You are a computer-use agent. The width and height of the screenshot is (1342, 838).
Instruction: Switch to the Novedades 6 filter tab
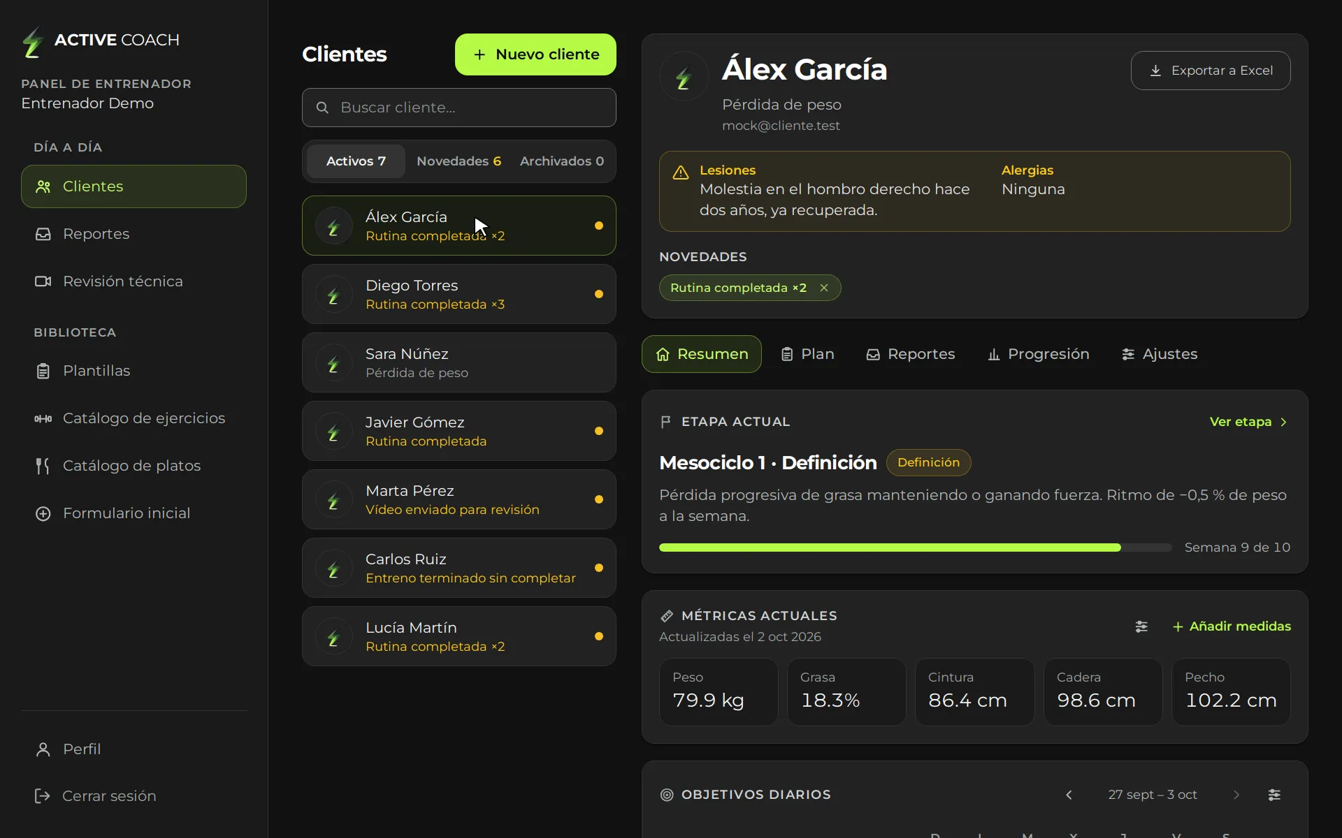[x=459, y=161]
